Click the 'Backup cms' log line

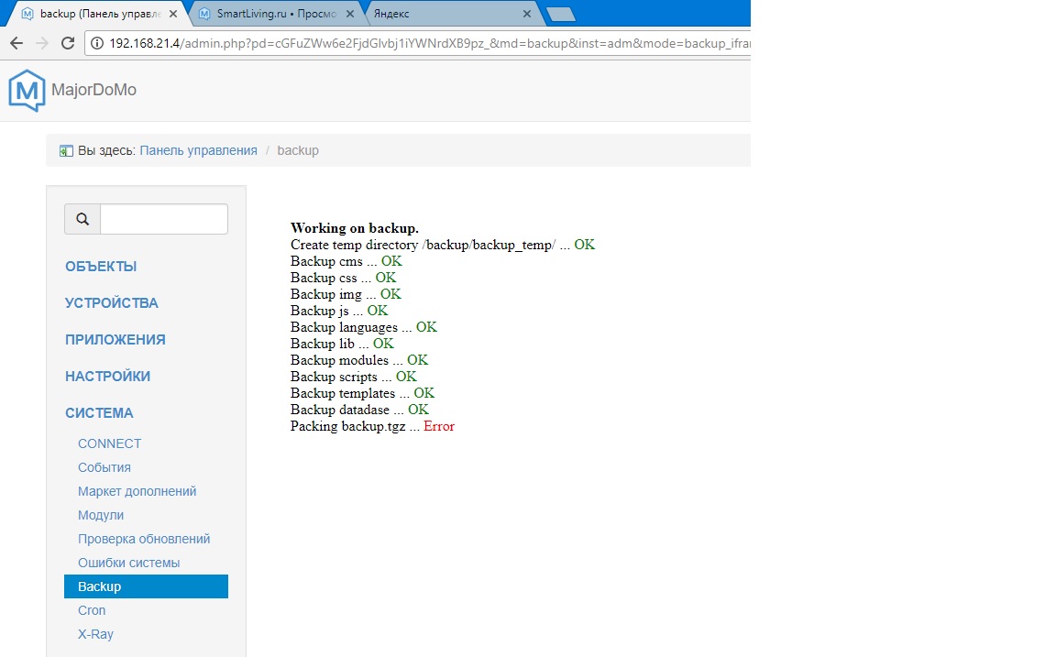pos(346,261)
